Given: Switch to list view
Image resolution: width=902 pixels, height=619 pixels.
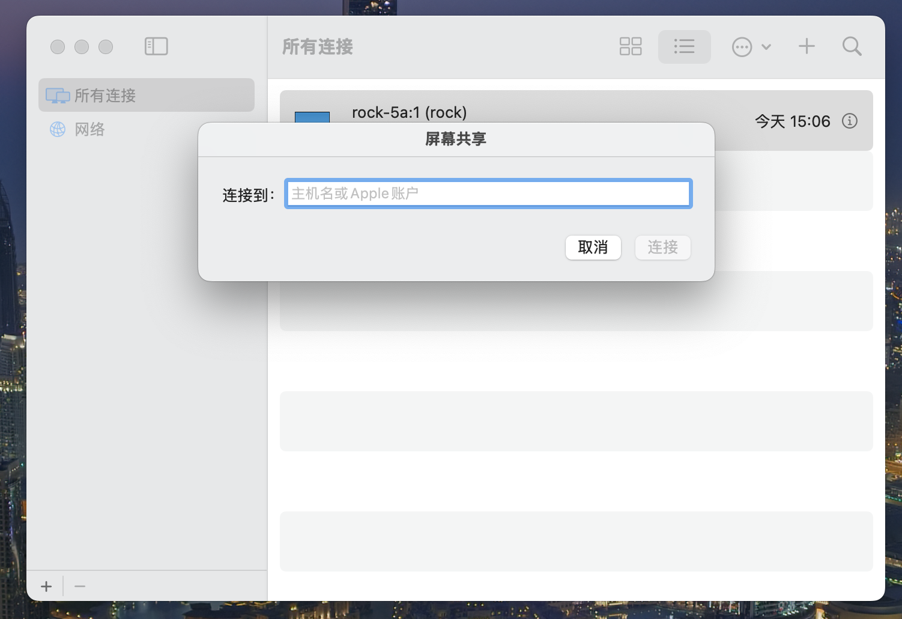Looking at the screenshot, I should tap(684, 46).
